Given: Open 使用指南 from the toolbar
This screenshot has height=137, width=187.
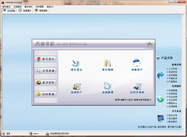Looking at the screenshot, I should (x=41, y=10).
